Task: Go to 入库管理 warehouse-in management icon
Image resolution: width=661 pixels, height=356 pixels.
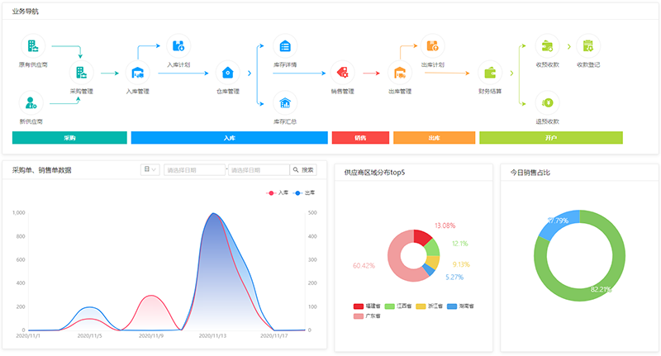Action: (x=137, y=73)
